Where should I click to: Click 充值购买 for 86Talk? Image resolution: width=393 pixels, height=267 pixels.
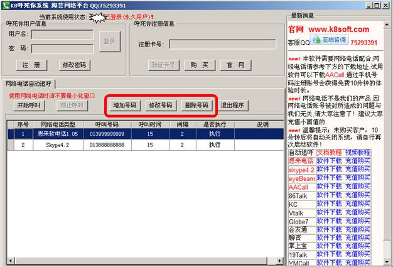(358, 195)
